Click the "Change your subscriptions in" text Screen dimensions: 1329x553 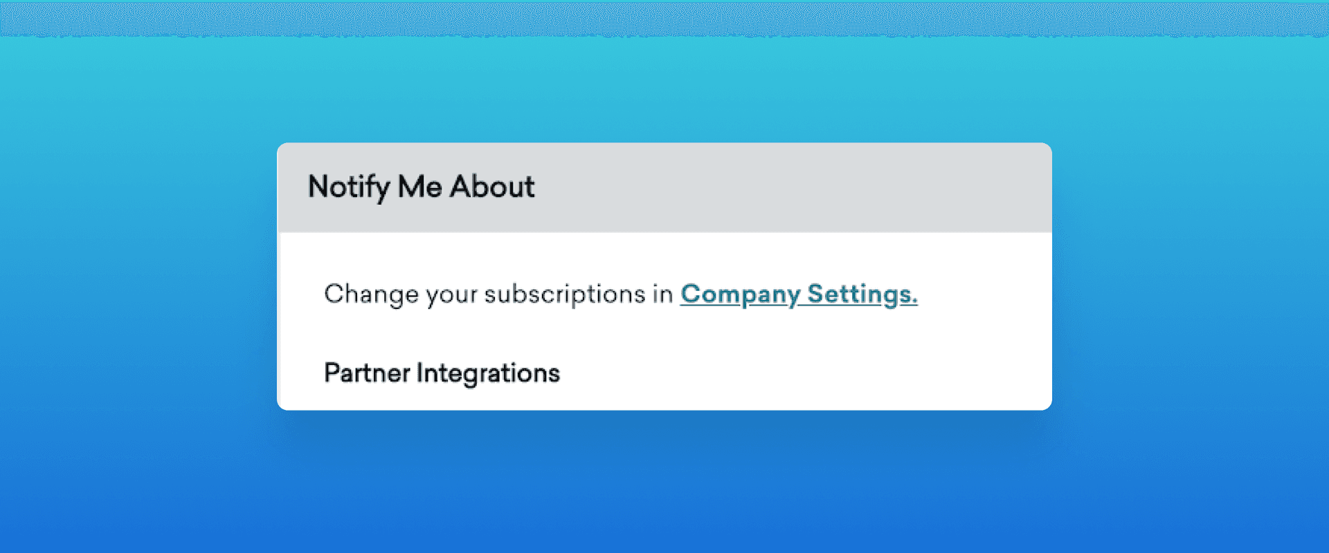(x=498, y=294)
